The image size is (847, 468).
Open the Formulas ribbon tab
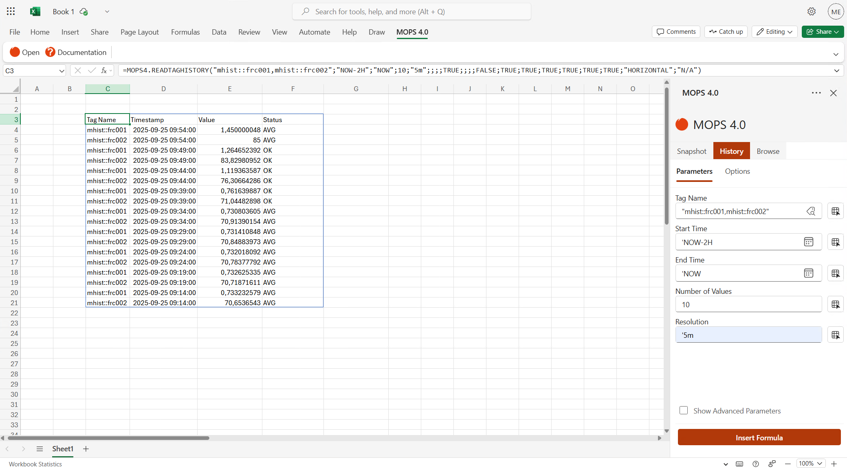(185, 32)
